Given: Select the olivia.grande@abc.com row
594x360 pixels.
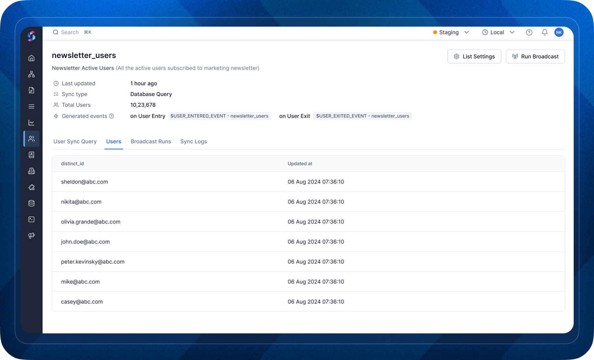Looking at the screenshot, I should tap(308, 222).
